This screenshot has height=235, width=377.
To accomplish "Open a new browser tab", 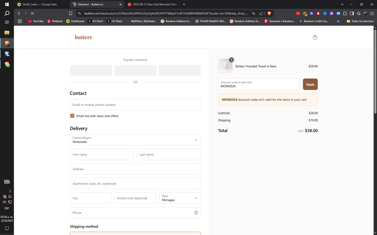I will coord(184,4).
